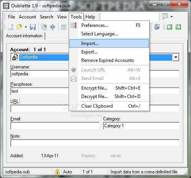Click Decrypt file... menu entry
The width and height of the screenshot is (191, 178).
tap(109, 96)
